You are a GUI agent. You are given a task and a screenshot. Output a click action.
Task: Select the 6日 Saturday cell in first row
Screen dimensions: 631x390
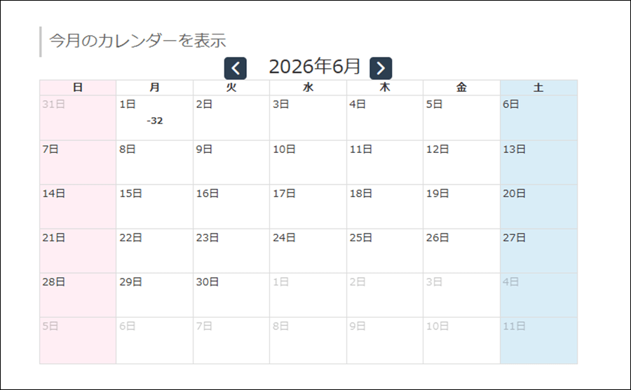click(x=539, y=118)
